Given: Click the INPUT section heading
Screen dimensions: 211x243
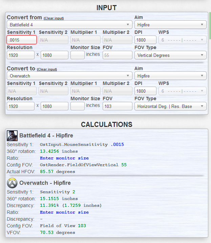Looking at the screenshot, I should click(x=106, y=8).
